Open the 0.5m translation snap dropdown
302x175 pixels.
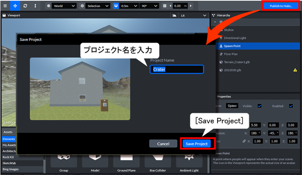coord(129,6)
